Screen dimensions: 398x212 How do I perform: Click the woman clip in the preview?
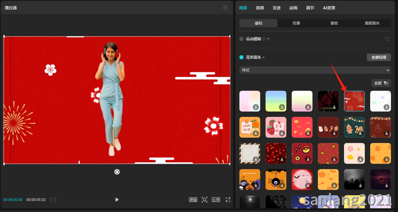point(110,99)
